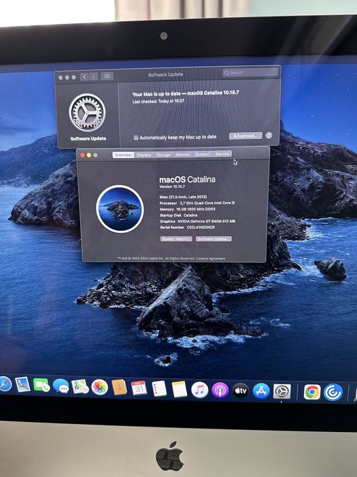The height and width of the screenshot is (477, 357).
Task: Minimize the About This Mac window
Action: click(x=88, y=155)
